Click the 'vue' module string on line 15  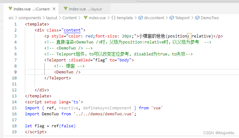pyautogui.click(x=157, y=108)
